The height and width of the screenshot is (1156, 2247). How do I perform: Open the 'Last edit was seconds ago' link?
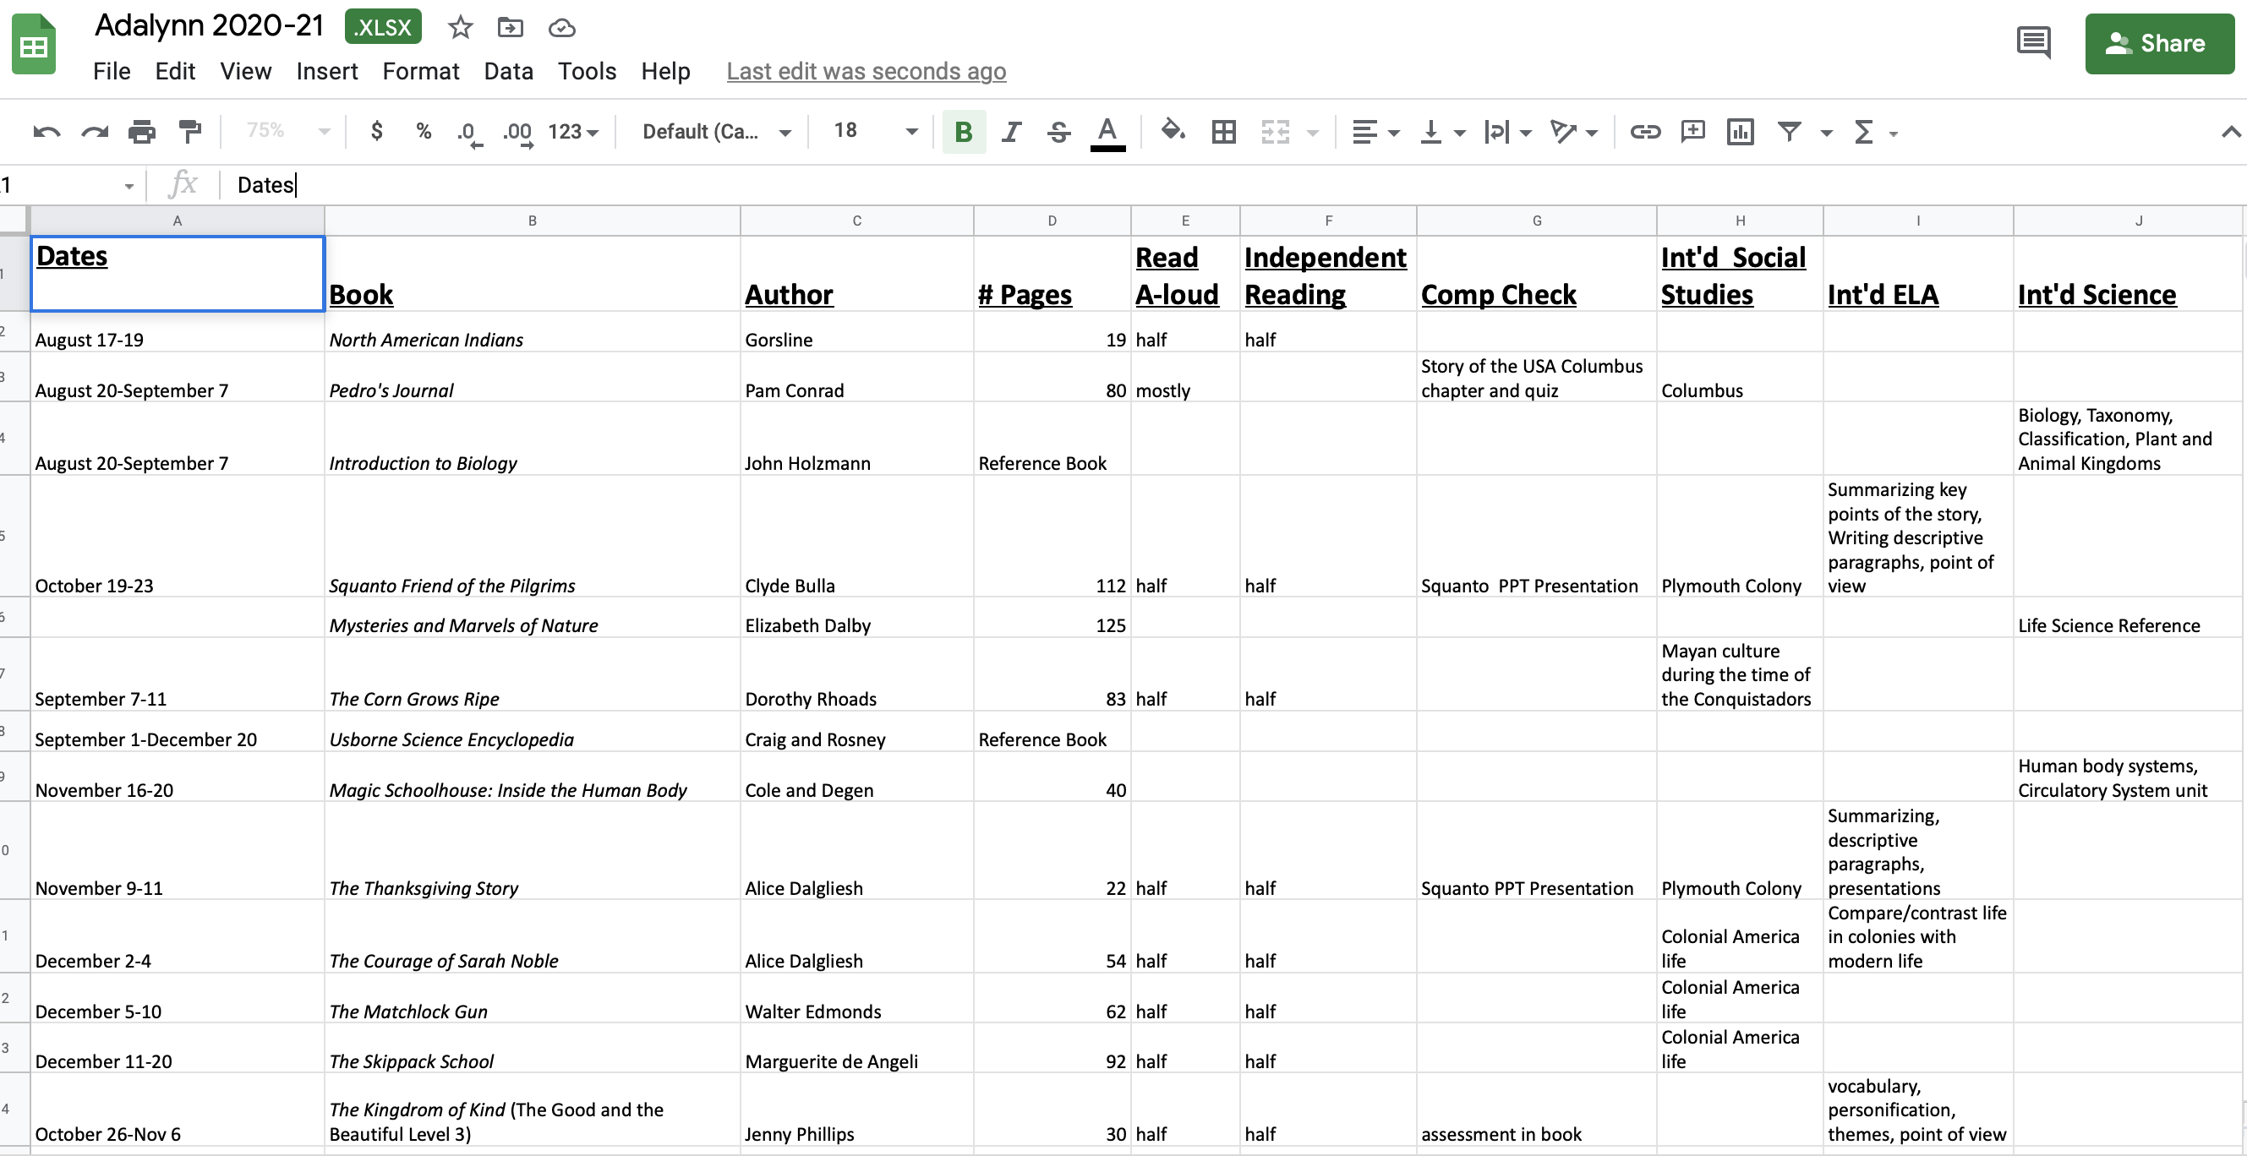click(x=866, y=72)
